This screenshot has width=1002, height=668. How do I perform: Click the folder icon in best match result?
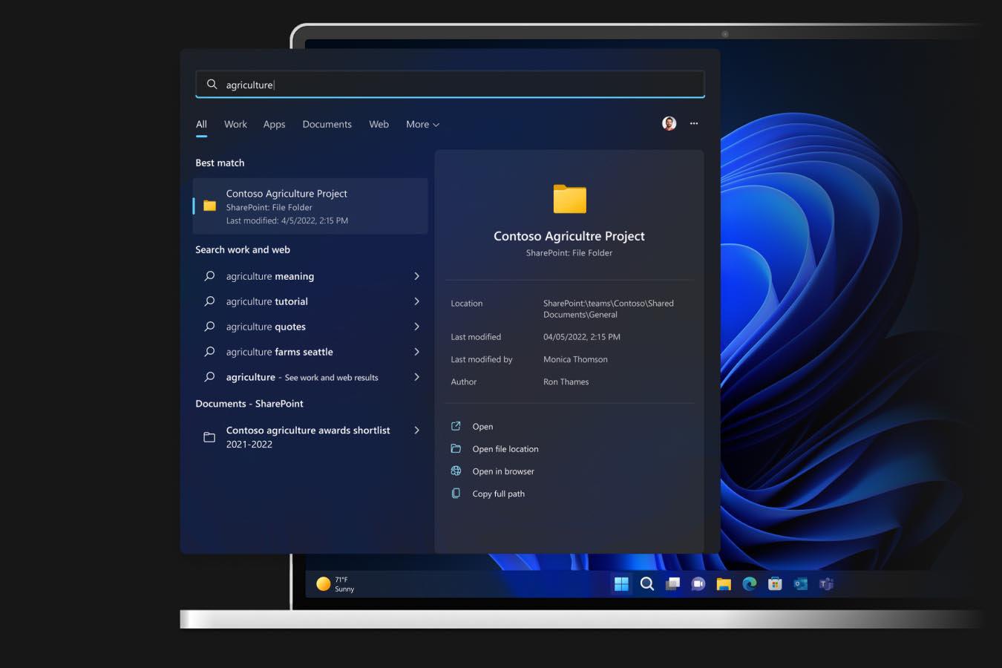coord(210,206)
